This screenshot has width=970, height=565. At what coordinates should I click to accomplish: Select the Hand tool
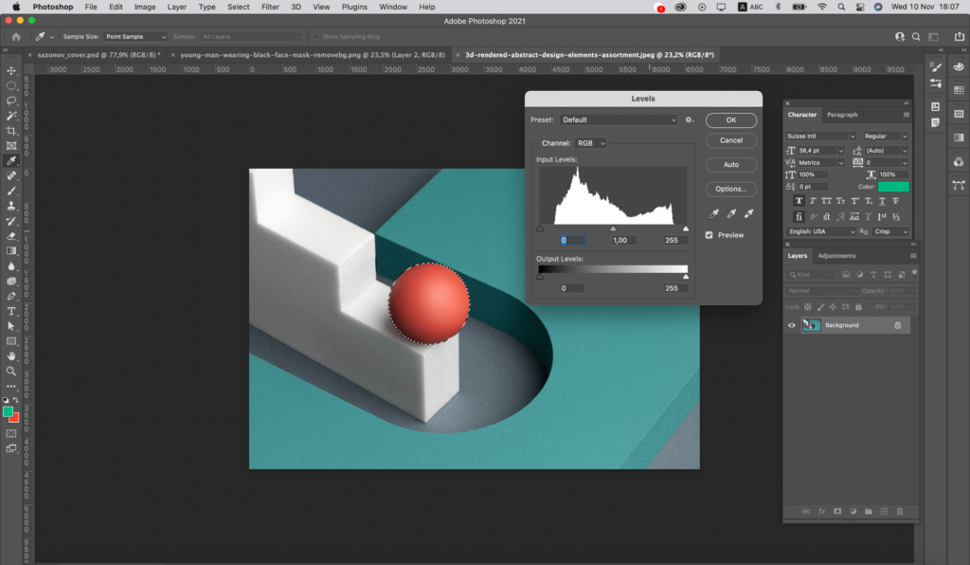coord(11,356)
